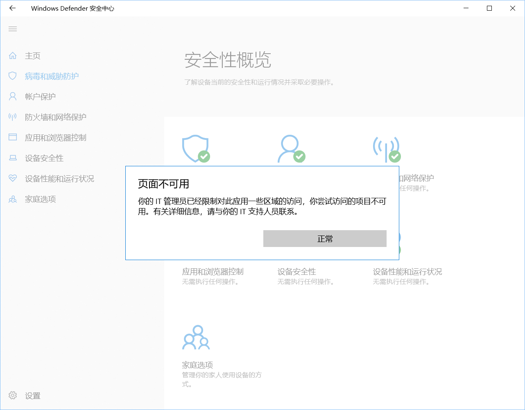This screenshot has width=525, height=410.
Task: Click the window icon beside 应用和浏览器控制
Action: point(13,137)
